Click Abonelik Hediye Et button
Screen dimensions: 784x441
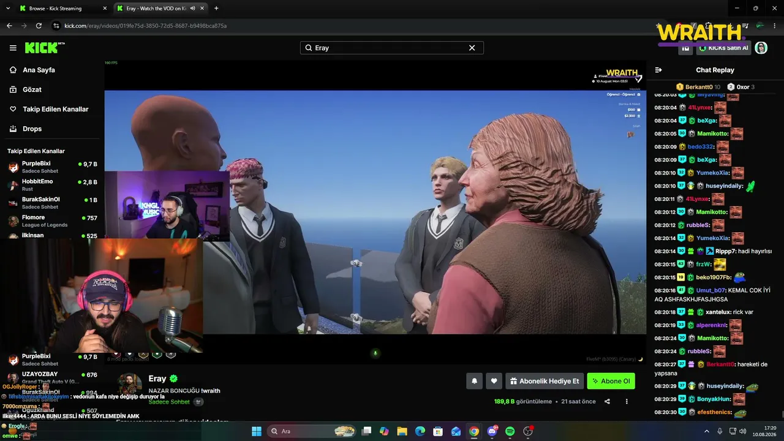(544, 381)
